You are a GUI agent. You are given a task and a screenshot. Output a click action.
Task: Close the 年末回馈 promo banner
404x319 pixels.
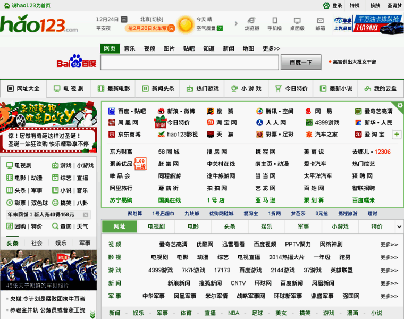click(86, 215)
